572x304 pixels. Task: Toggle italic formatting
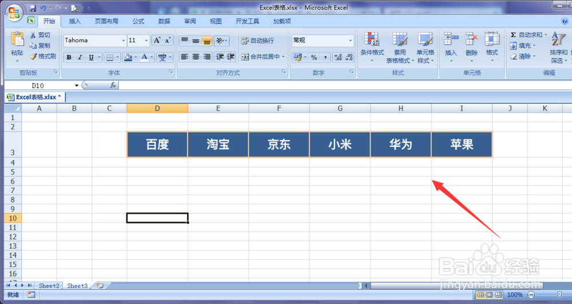(80, 57)
